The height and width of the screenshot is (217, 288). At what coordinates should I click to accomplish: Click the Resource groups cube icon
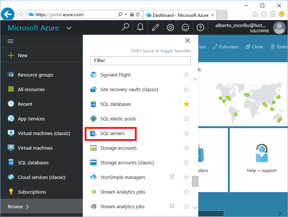click(x=11, y=75)
